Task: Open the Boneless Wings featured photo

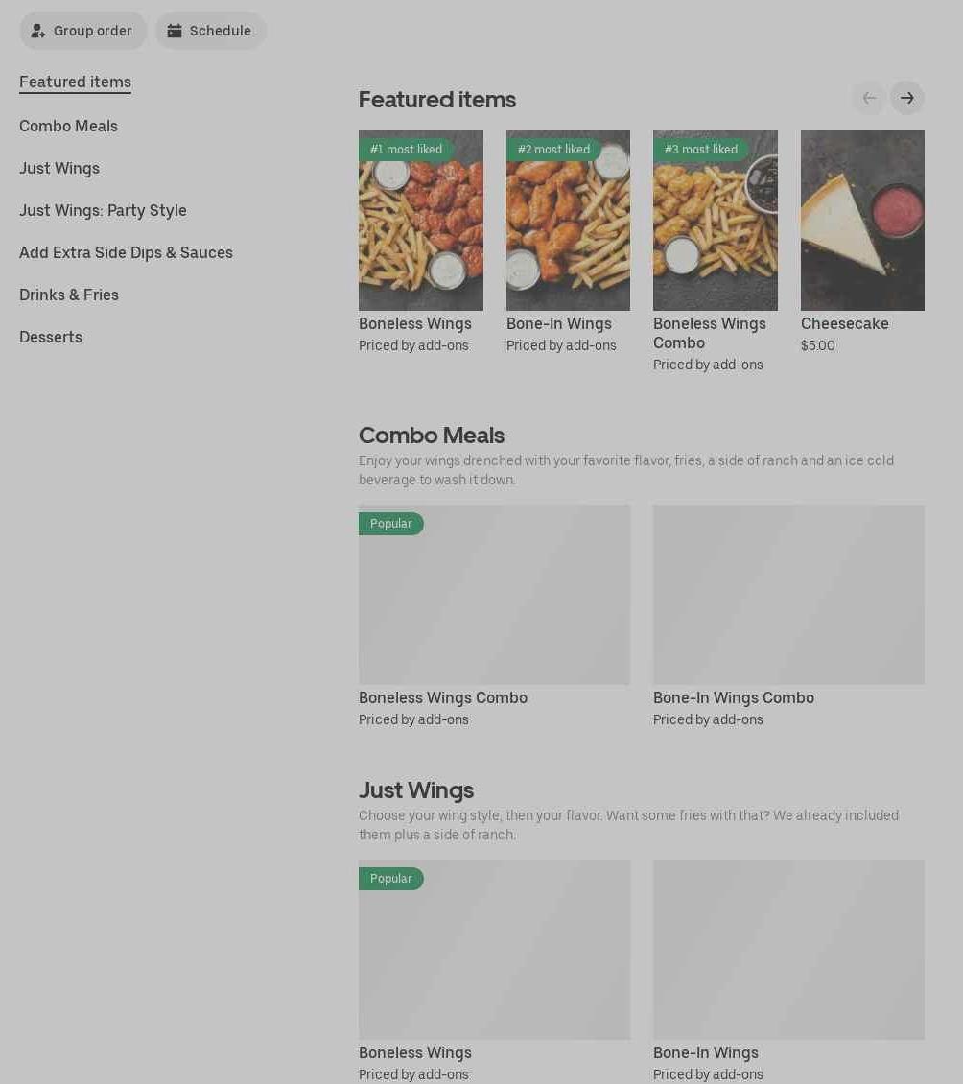Action: coord(420,221)
